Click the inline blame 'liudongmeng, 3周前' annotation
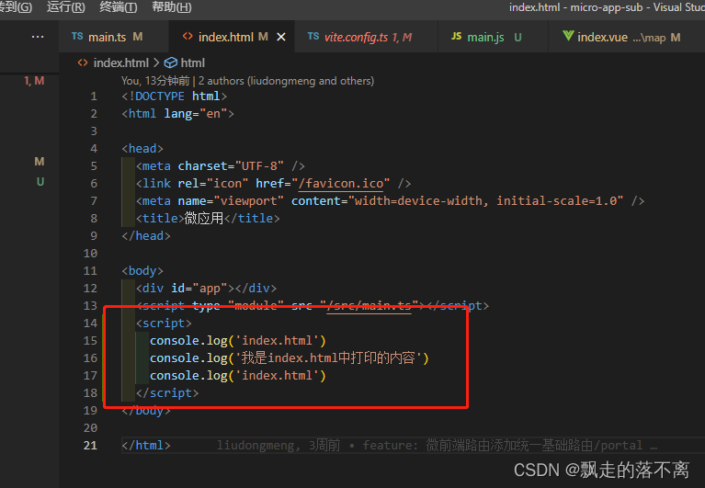The width and height of the screenshot is (705, 488). point(279,446)
